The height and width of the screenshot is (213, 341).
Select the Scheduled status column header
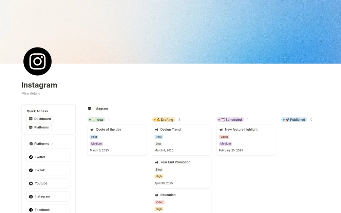(230, 119)
